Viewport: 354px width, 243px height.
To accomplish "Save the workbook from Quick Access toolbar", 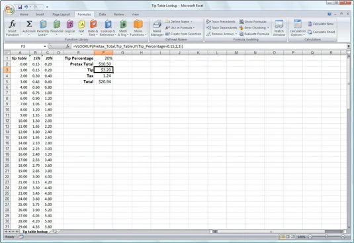I will (20, 7).
